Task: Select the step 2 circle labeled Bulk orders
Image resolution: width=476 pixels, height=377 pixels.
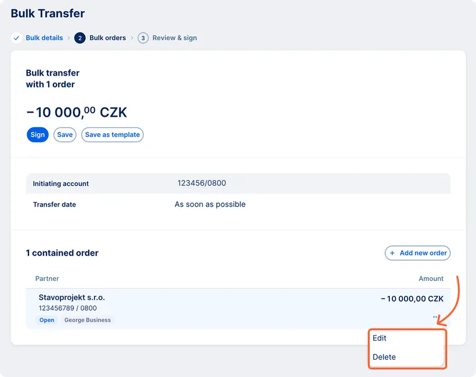Action: click(x=80, y=38)
